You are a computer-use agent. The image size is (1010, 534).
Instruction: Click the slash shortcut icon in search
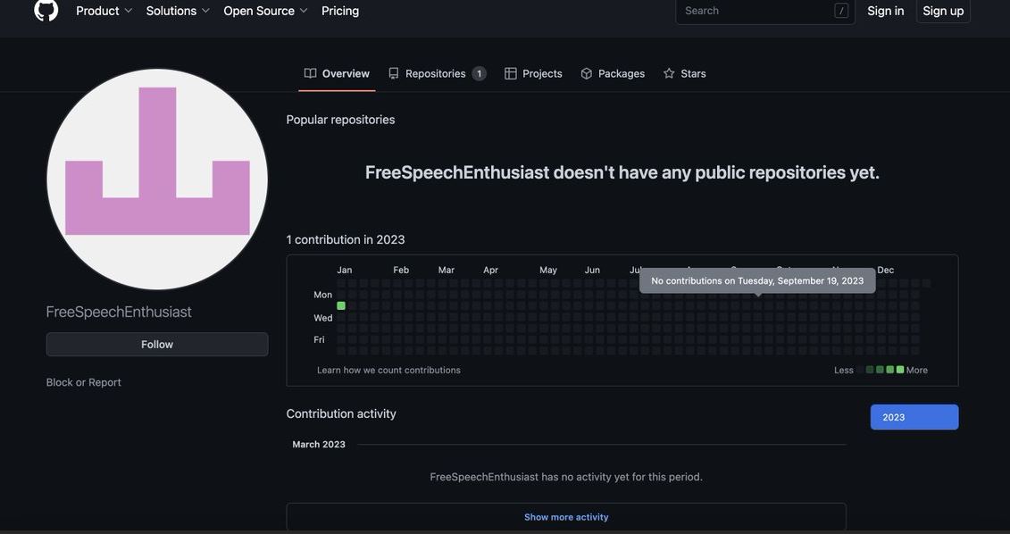click(841, 11)
